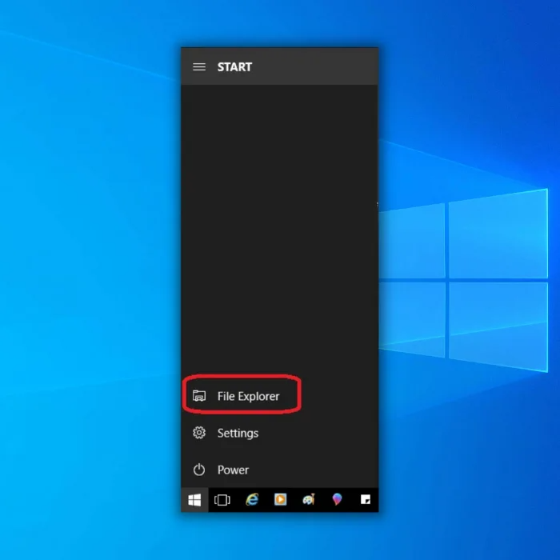Open Sticky Notes from the taskbar
This screenshot has width=560, height=560.
tap(366, 500)
